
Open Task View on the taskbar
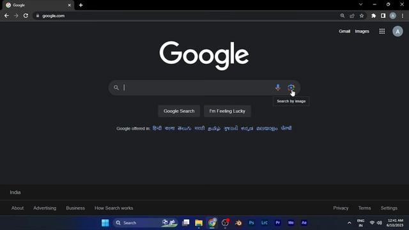pyautogui.click(x=186, y=223)
